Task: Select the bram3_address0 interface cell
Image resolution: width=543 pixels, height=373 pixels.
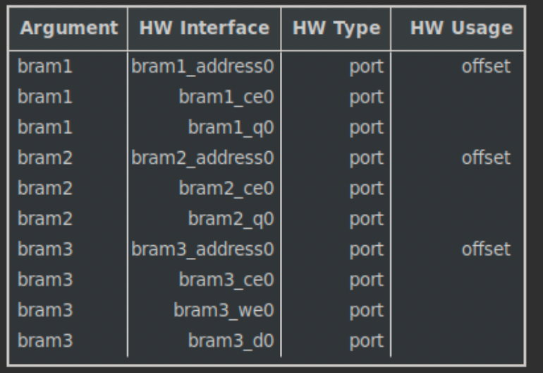Action: pos(202,249)
